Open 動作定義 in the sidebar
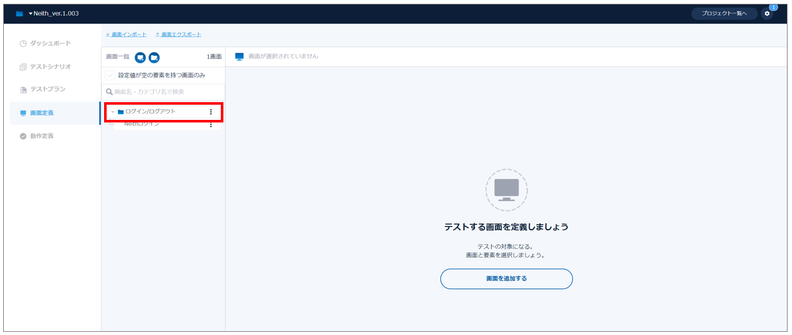The image size is (792, 335). pyautogui.click(x=42, y=136)
